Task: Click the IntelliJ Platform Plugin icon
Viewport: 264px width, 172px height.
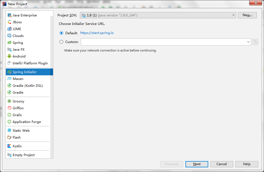Action: coord(9,63)
